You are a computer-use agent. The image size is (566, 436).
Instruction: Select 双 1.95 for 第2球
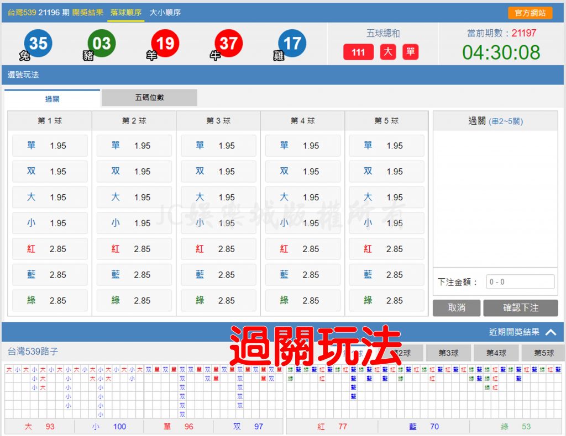click(134, 172)
